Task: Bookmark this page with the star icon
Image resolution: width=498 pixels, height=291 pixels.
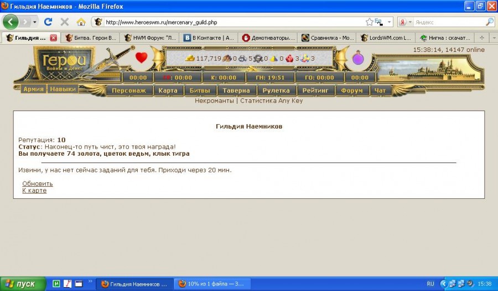Action: coord(369,22)
